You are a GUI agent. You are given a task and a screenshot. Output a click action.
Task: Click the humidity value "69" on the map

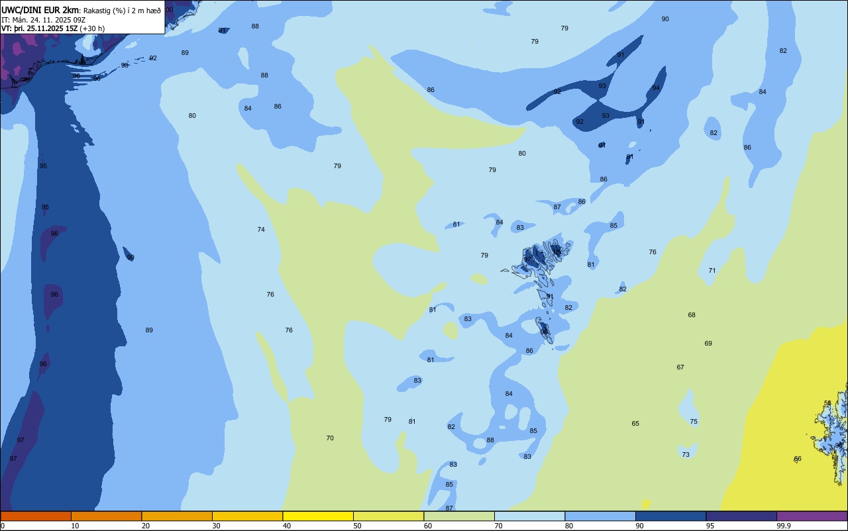pos(708,344)
